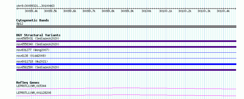The width and height of the screenshot is (244, 99).
Task: Click the chr8:30099321..30100463 region label
Action: (x=35, y=6)
